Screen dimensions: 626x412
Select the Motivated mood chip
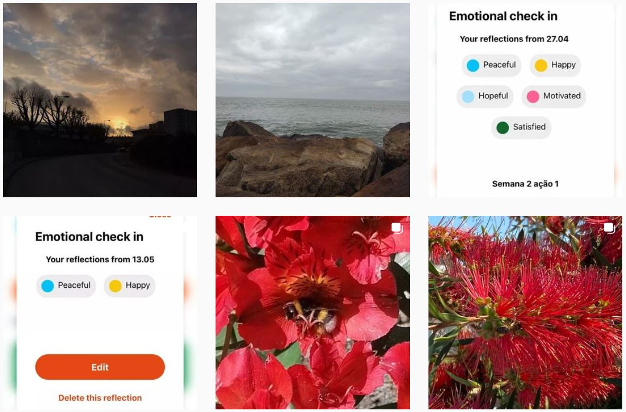coord(553,96)
